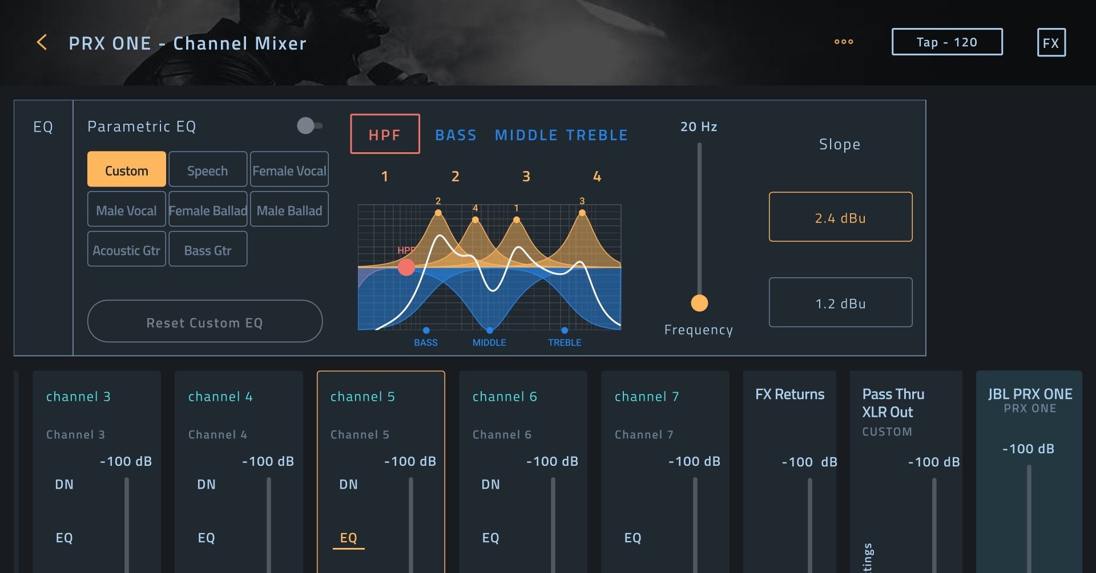Click the TREBLE blue dot on graph
This screenshot has width=1096, height=573.
point(565,330)
